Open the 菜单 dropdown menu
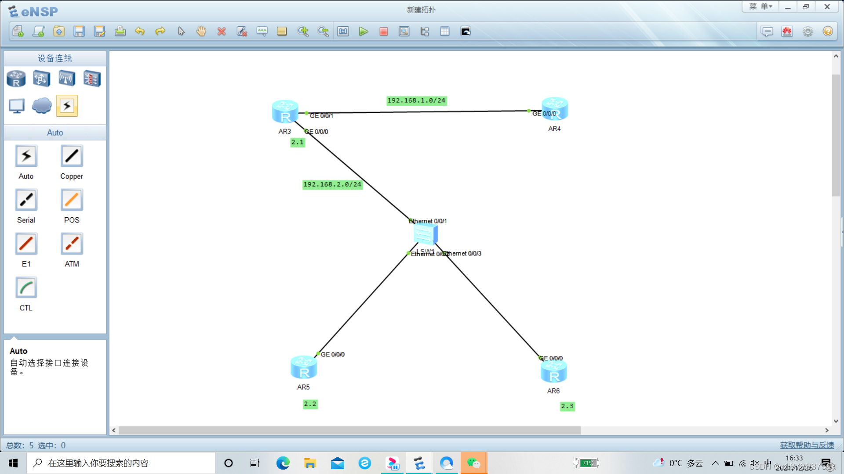Screen dimensions: 844x474 760,7
